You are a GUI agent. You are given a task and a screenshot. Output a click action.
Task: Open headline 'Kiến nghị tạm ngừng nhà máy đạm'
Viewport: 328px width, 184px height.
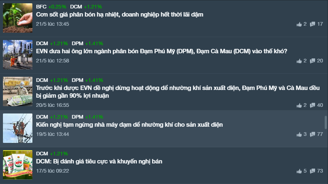point(129,125)
